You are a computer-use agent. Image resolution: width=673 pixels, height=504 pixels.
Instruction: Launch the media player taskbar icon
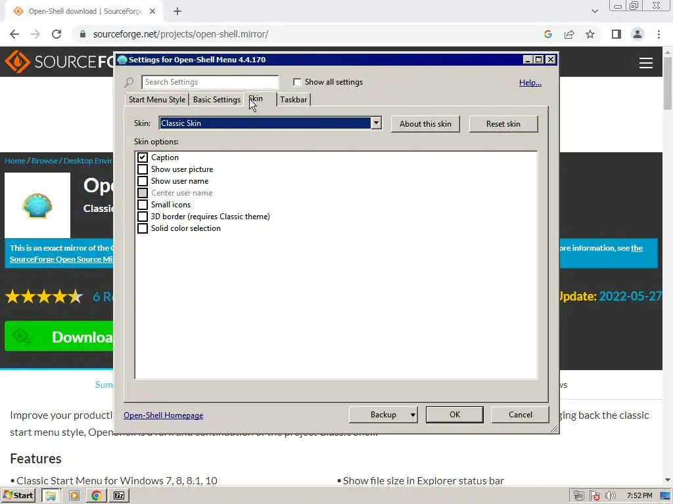point(74,495)
